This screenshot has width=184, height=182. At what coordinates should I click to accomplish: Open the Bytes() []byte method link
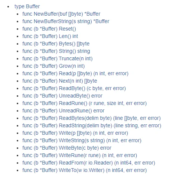point(56,44)
